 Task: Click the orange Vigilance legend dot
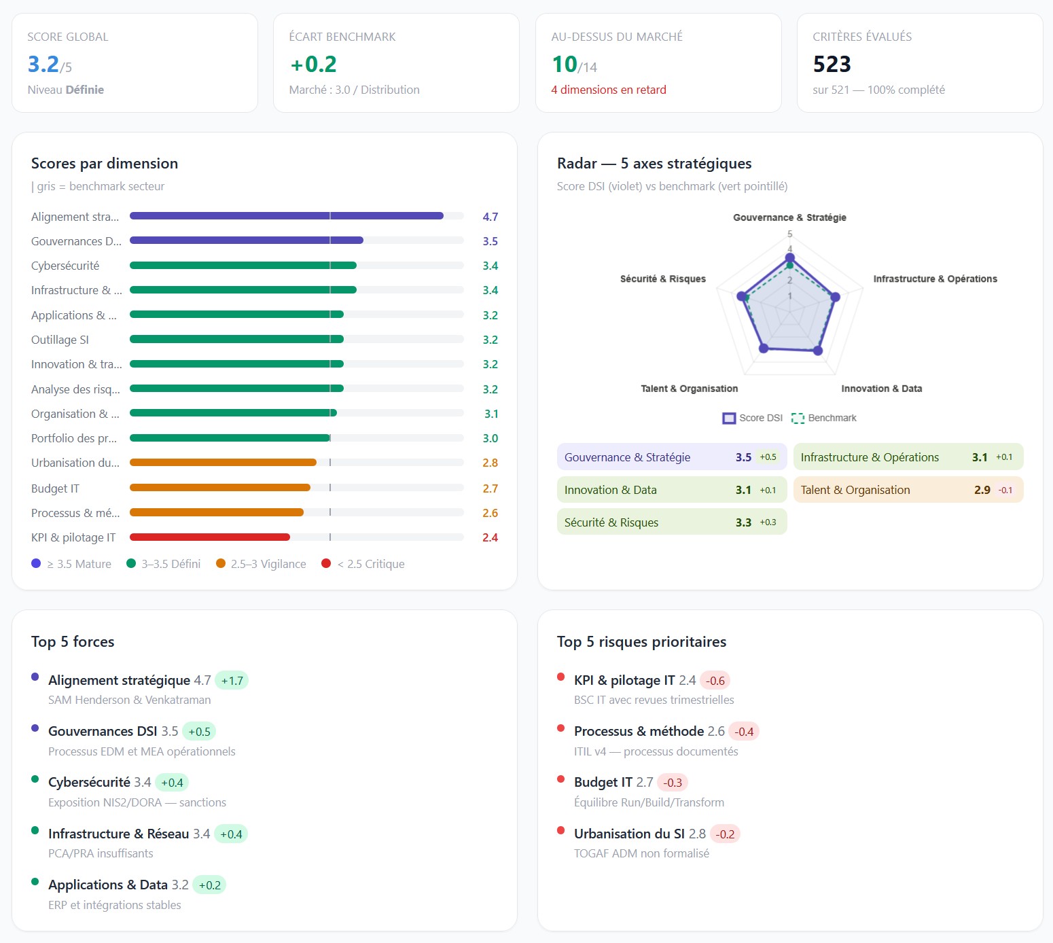221,563
